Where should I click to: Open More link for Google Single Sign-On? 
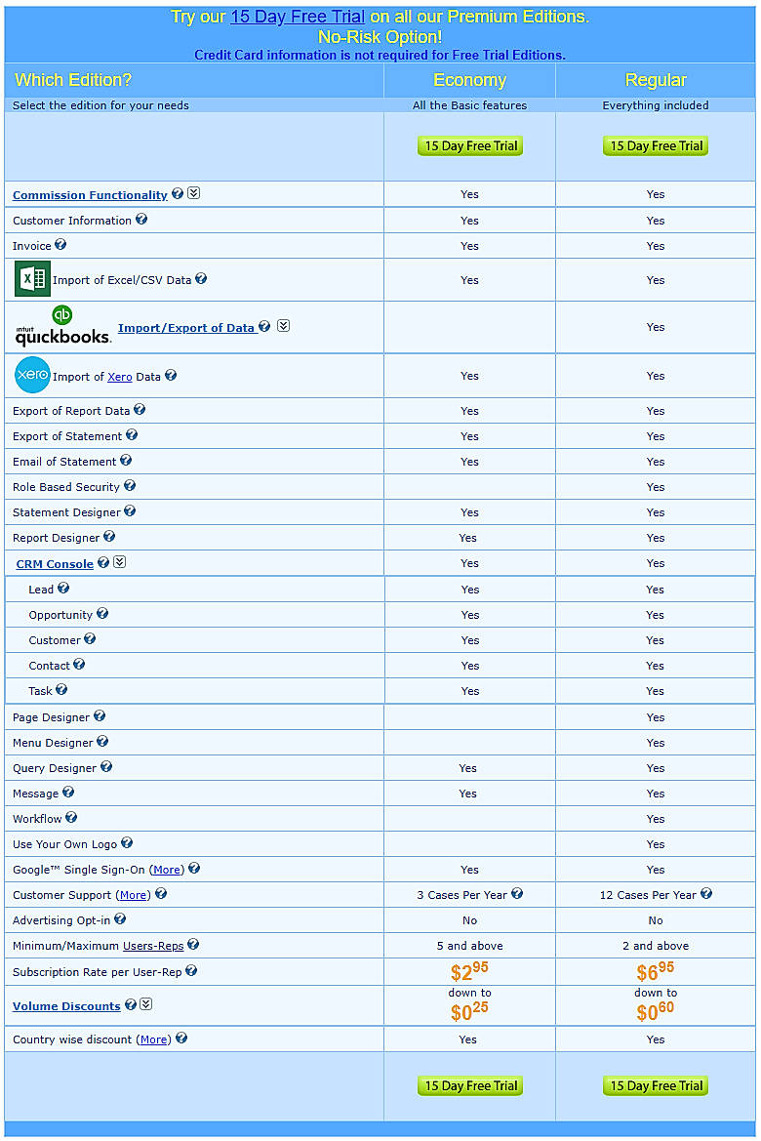pos(167,870)
